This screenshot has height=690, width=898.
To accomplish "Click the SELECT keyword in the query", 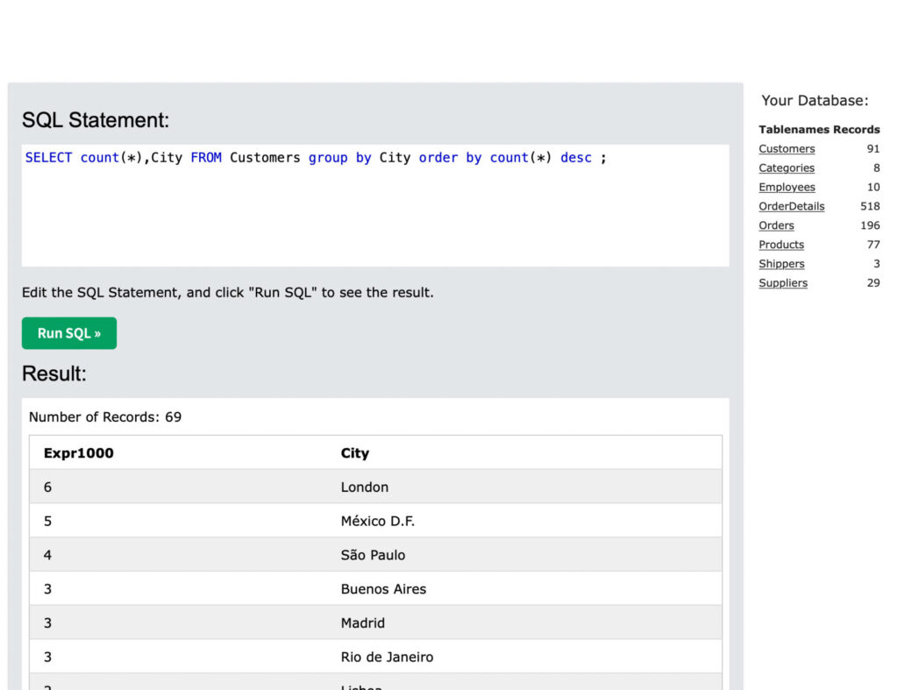I will 48,158.
